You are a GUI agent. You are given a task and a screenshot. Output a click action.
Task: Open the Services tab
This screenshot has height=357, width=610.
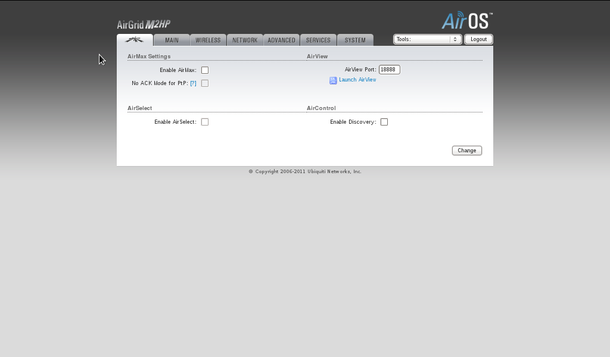[x=318, y=40]
